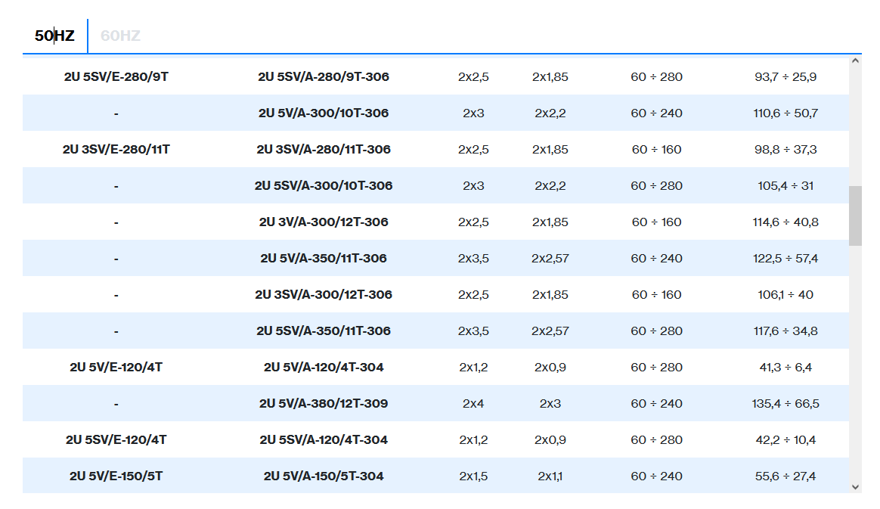Click the 135,4 ÷ 66,5 value cell
The height and width of the screenshot is (509, 880).
785,404
